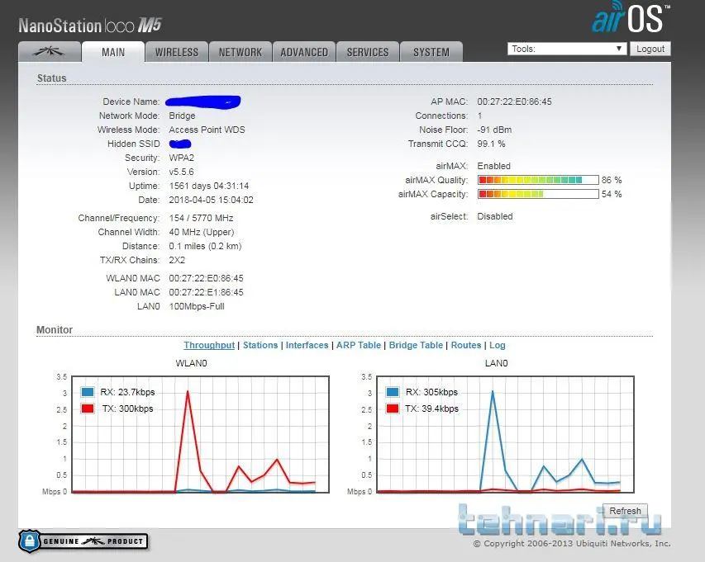Screen dimensions: 705x562
Task: Click the version text v5.5.6
Action: pyautogui.click(x=181, y=172)
